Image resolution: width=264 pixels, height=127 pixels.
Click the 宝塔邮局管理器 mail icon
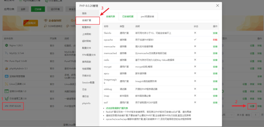click(x=6, y=76)
